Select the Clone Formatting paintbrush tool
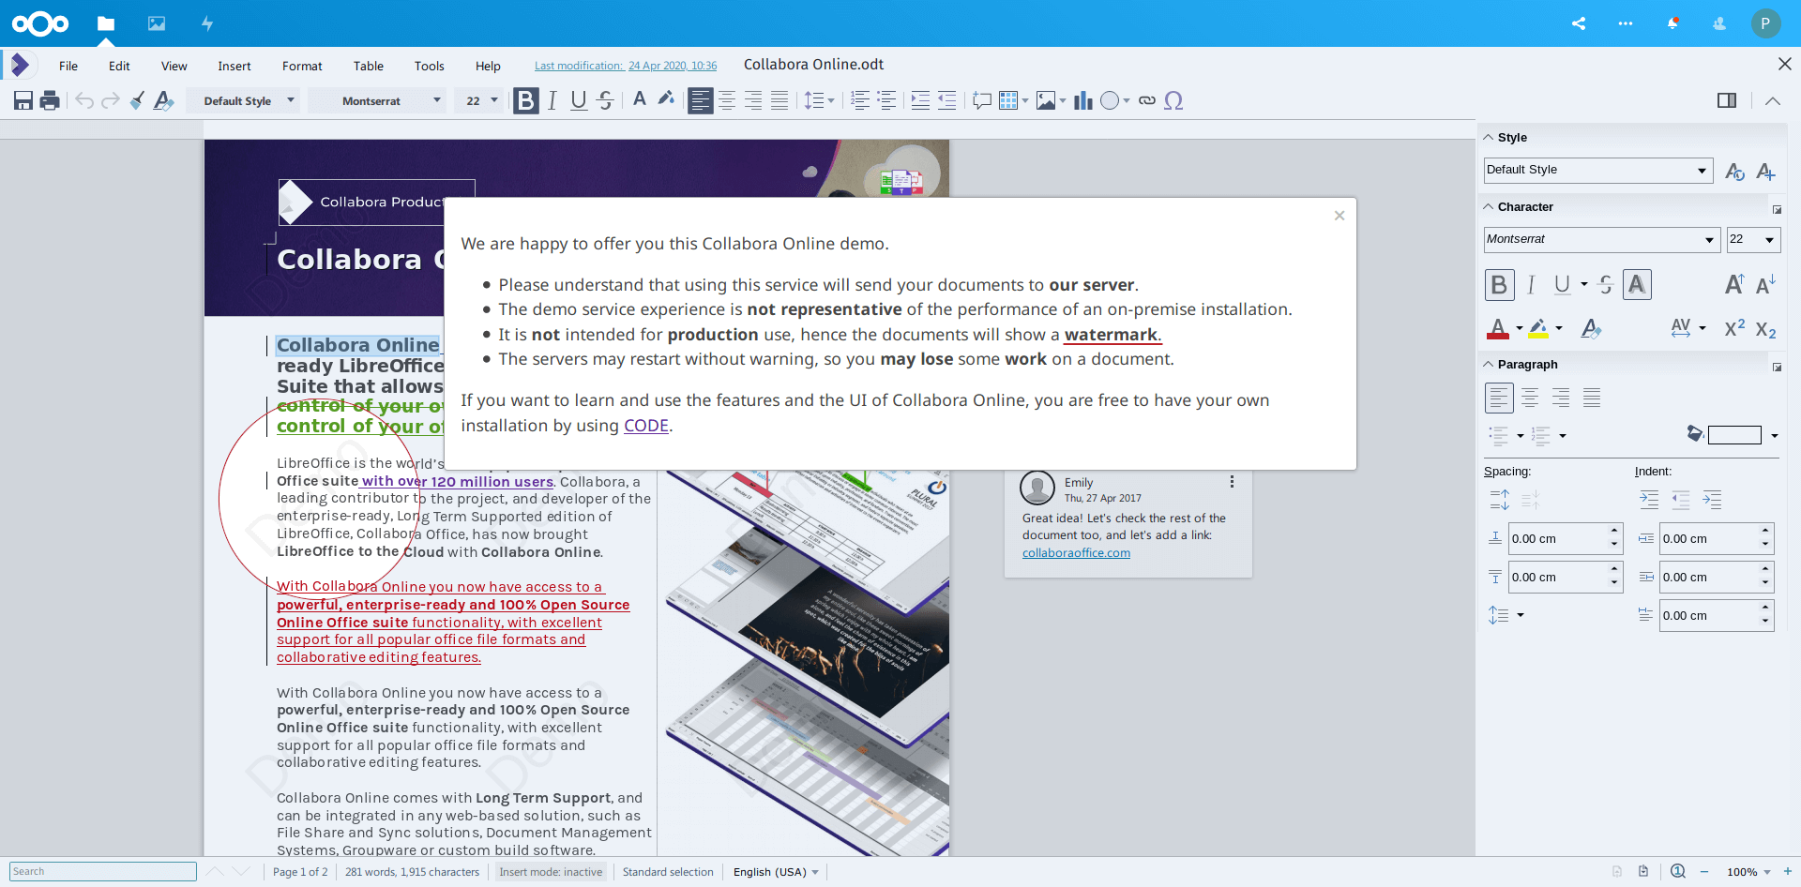This screenshot has height=887, width=1801. point(136,100)
